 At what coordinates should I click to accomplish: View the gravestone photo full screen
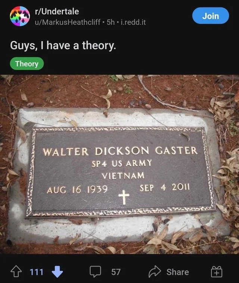tap(119, 164)
